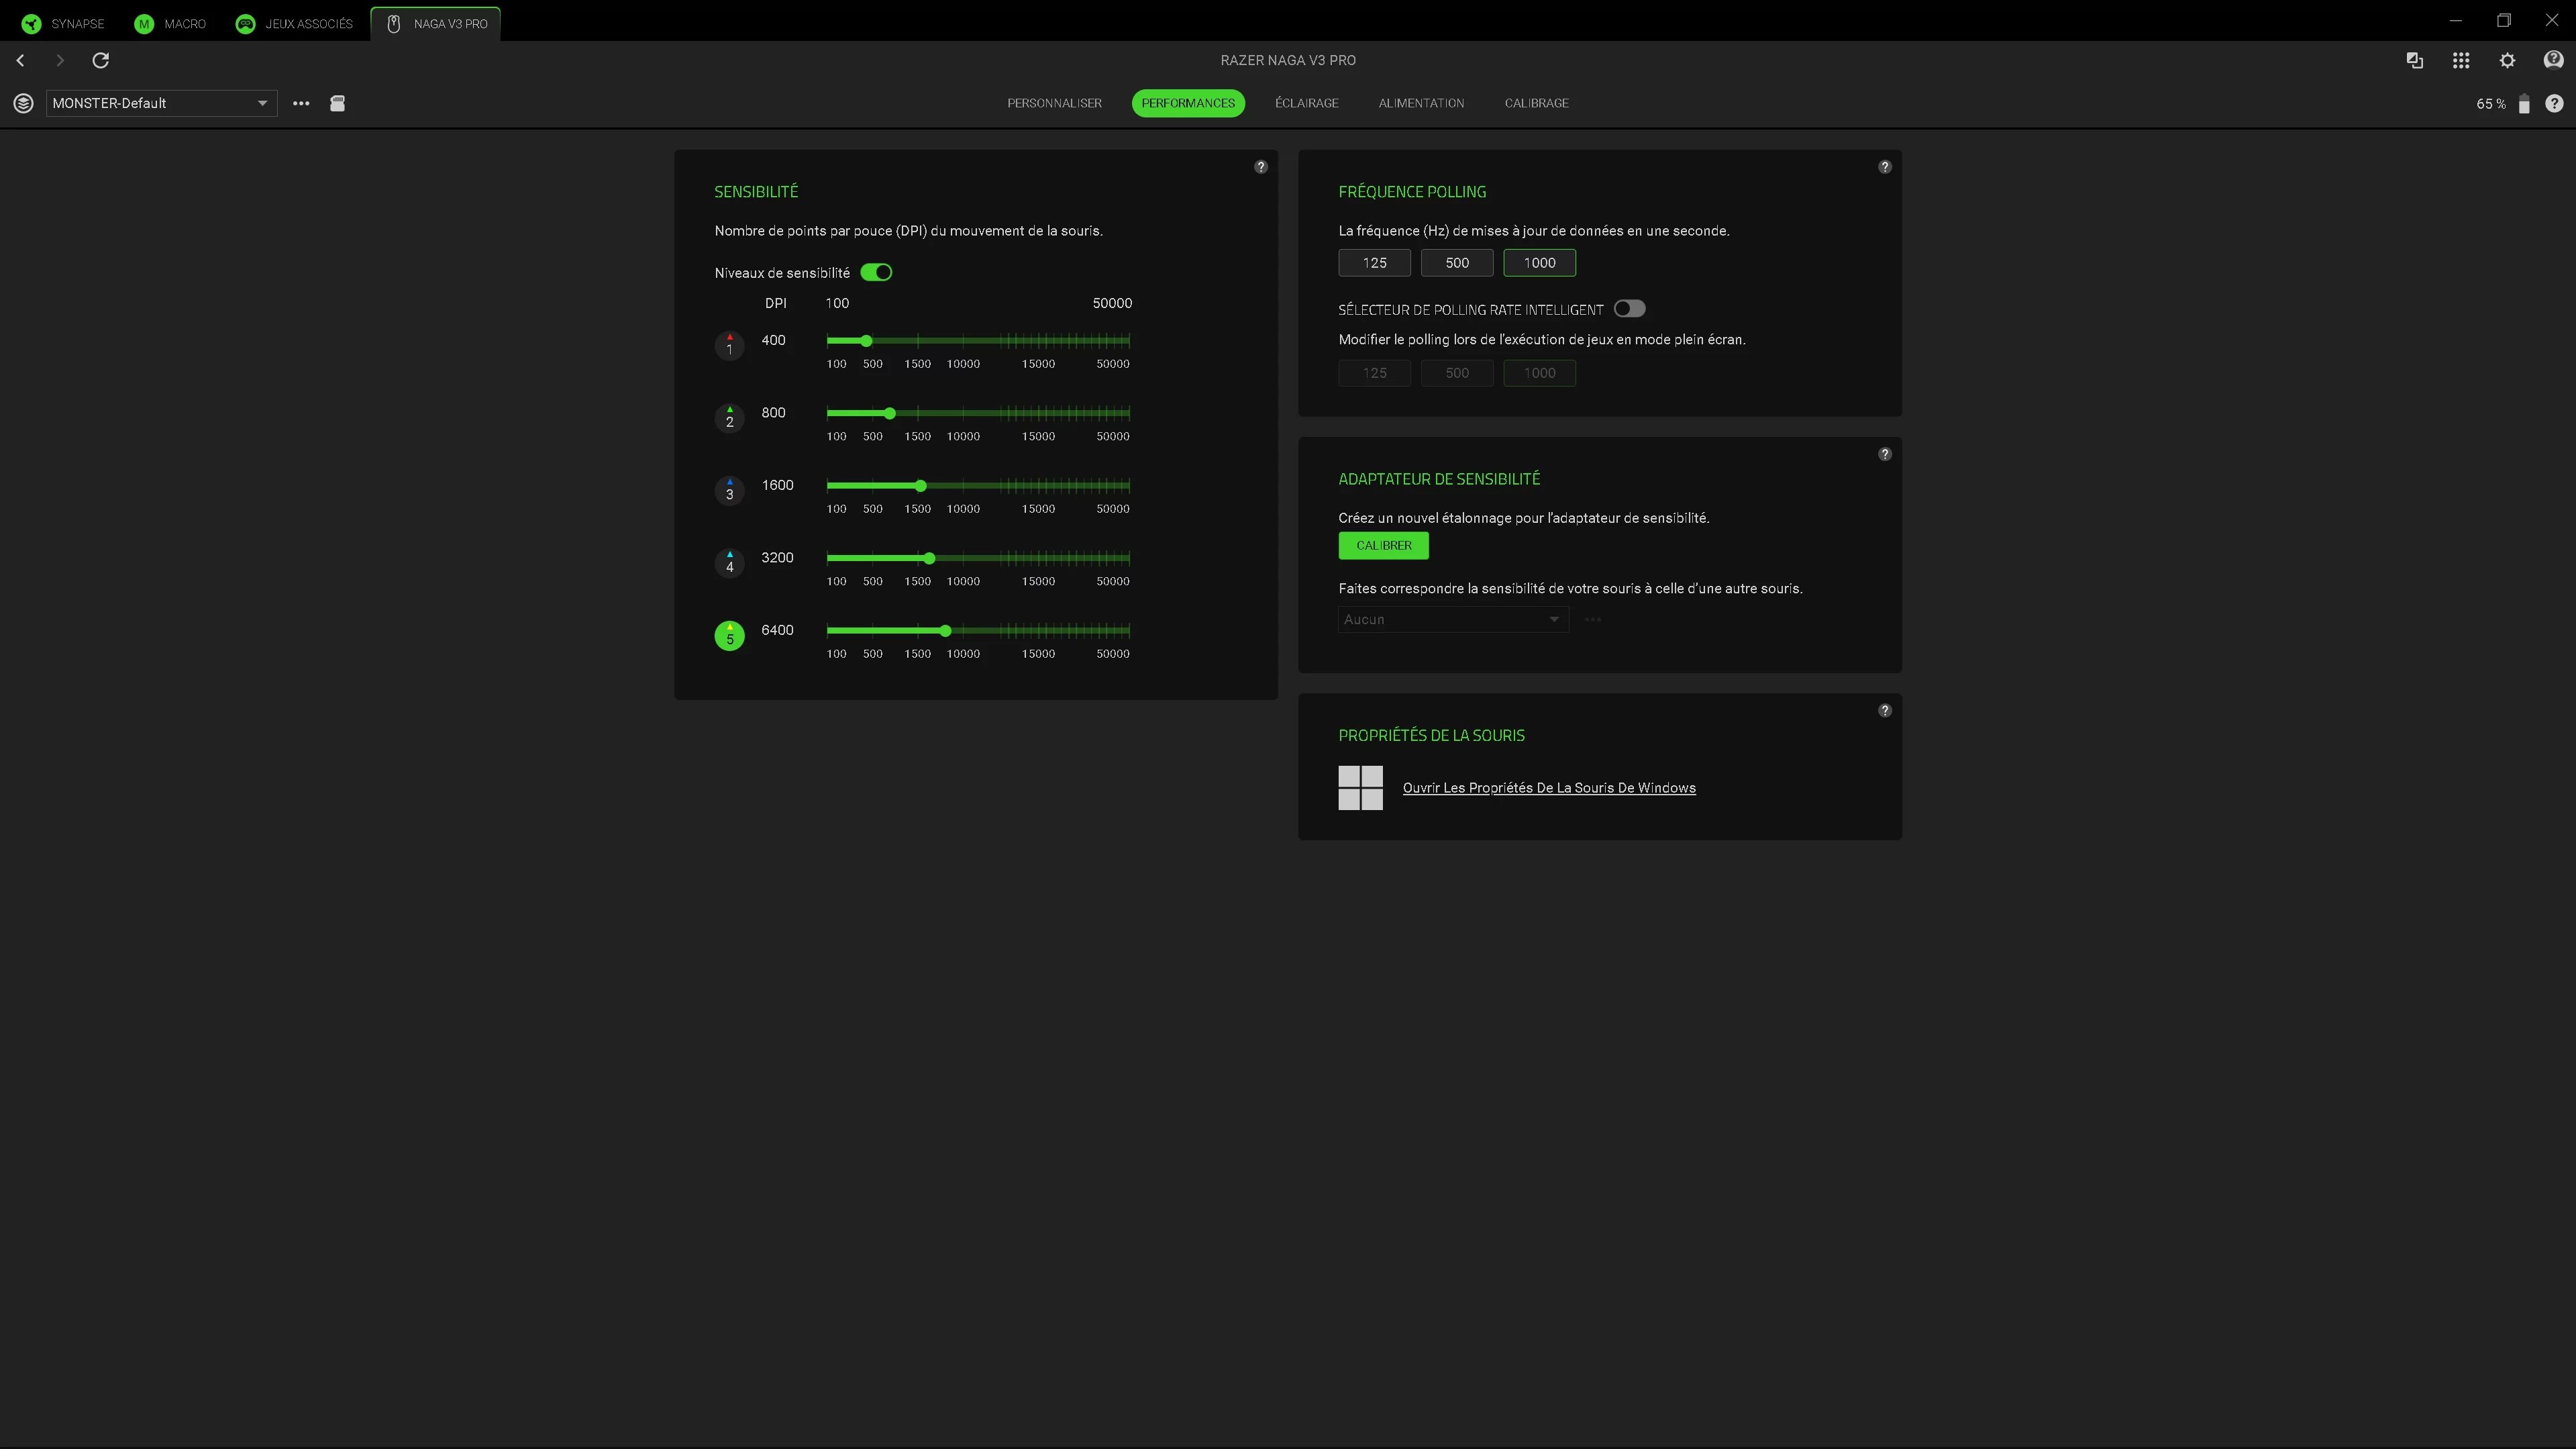This screenshot has height=1449, width=2576.
Task: Click the disabled three dots beside Aucun
Action: pos(1593,620)
